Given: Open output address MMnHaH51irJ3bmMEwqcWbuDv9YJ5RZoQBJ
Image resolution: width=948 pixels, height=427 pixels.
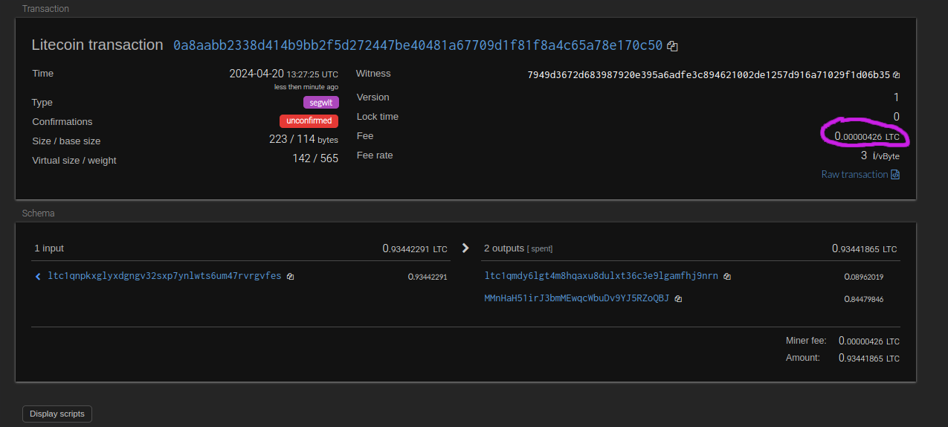Looking at the screenshot, I should click(577, 298).
